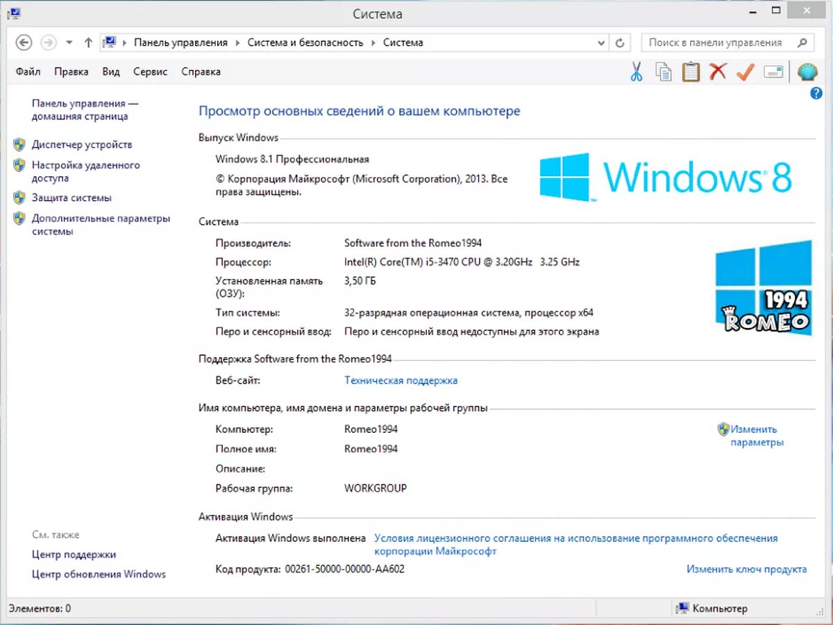Open Центр поддержки link
The height and width of the screenshot is (625, 833).
pos(74,554)
